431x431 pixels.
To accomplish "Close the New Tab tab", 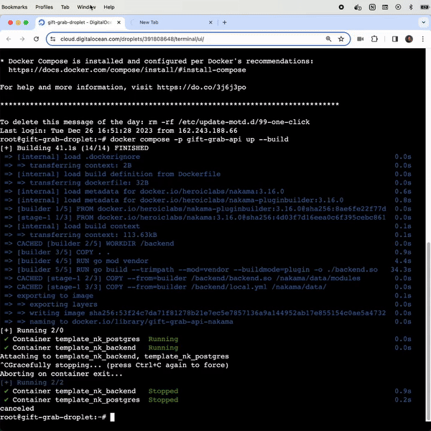I will pos(210,22).
